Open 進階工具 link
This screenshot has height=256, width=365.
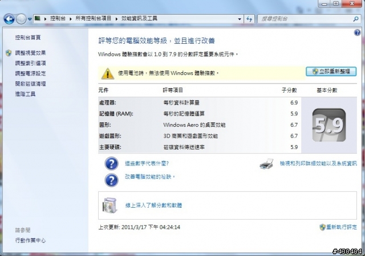pyautogui.click(x=25, y=94)
